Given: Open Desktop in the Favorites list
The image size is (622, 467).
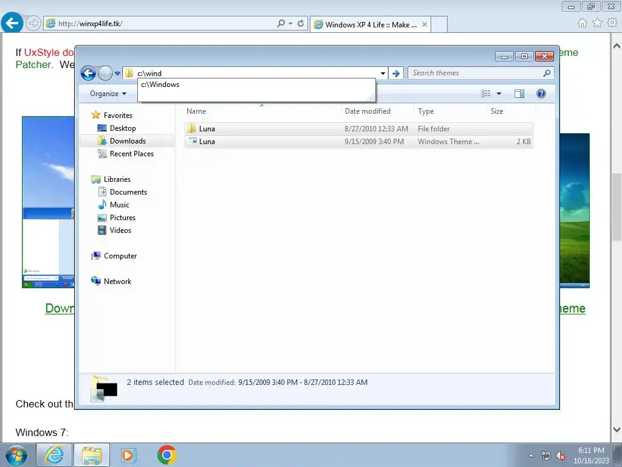Looking at the screenshot, I should tap(123, 128).
